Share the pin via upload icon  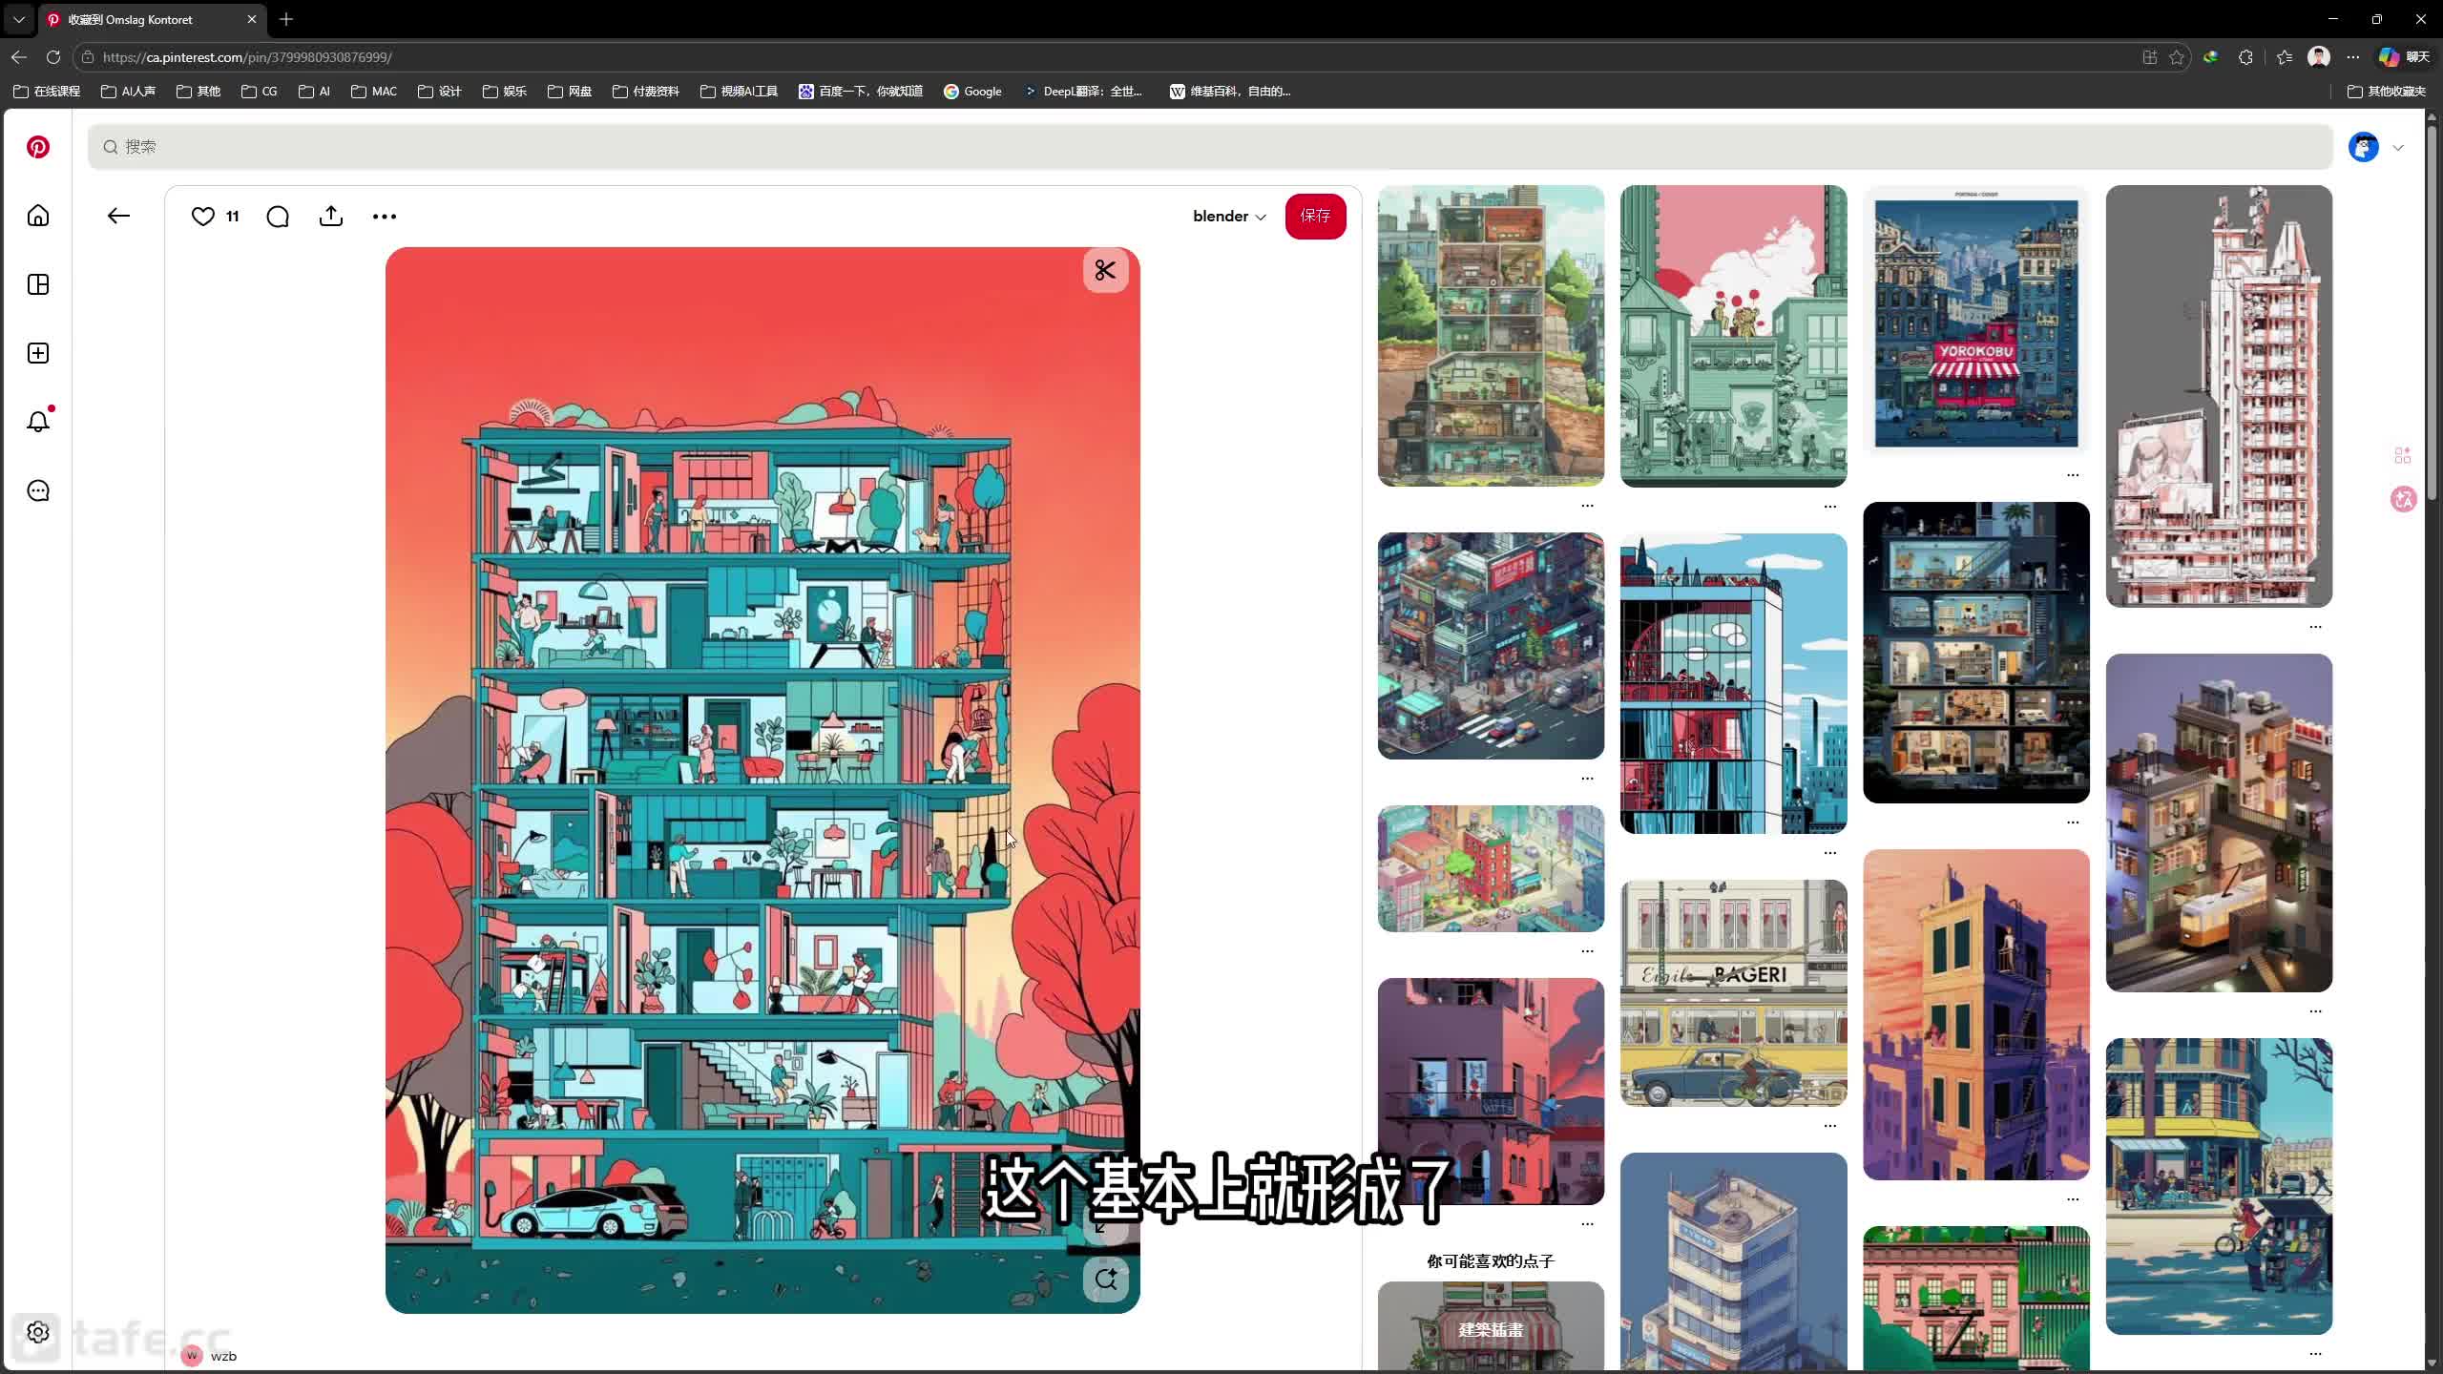331,216
